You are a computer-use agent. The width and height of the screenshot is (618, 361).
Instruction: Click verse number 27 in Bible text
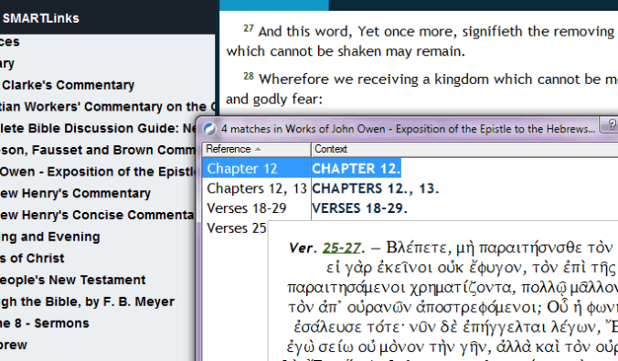tap(249, 28)
